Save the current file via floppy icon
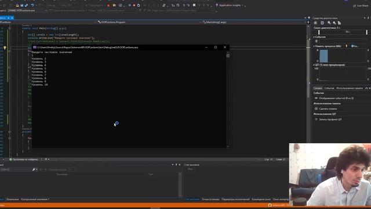371x209 pixels. [x=22, y=5]
